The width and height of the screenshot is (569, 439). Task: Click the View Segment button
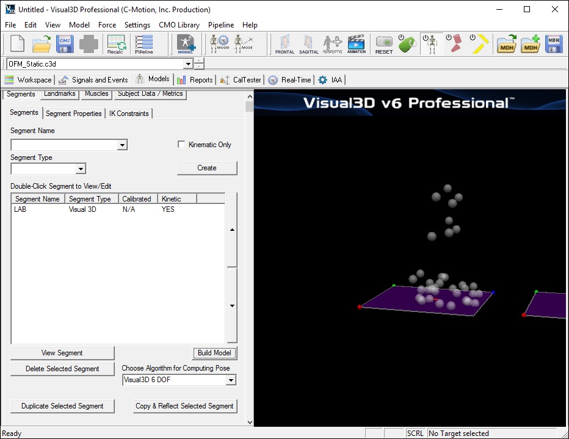(x=62, y=353)
